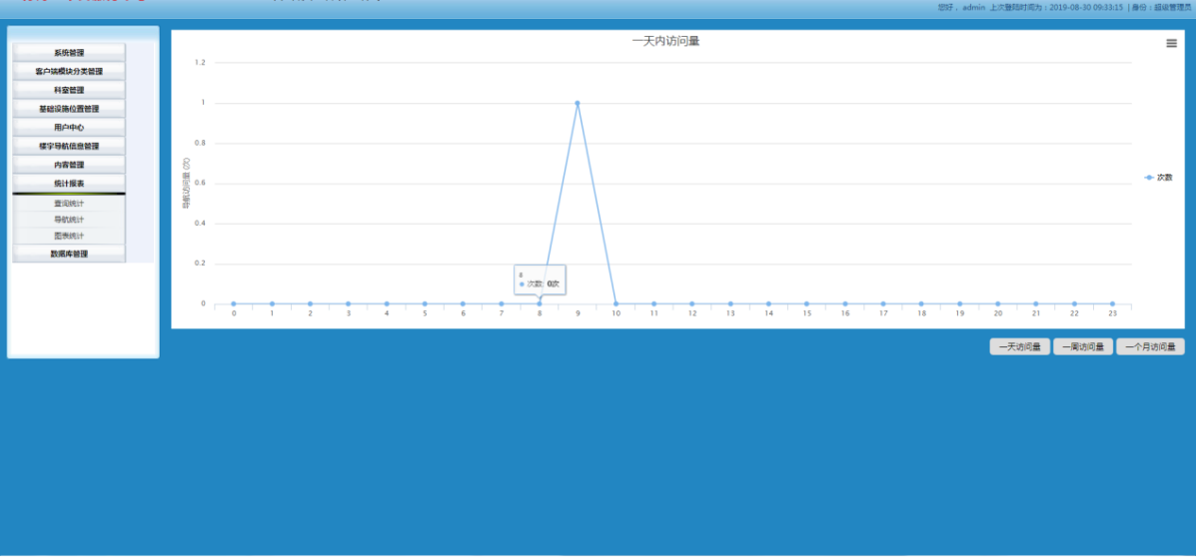The image size is (1196, 557).
Task: Show the 一天访问量 daily chart
Action: tap(1019, 347)
